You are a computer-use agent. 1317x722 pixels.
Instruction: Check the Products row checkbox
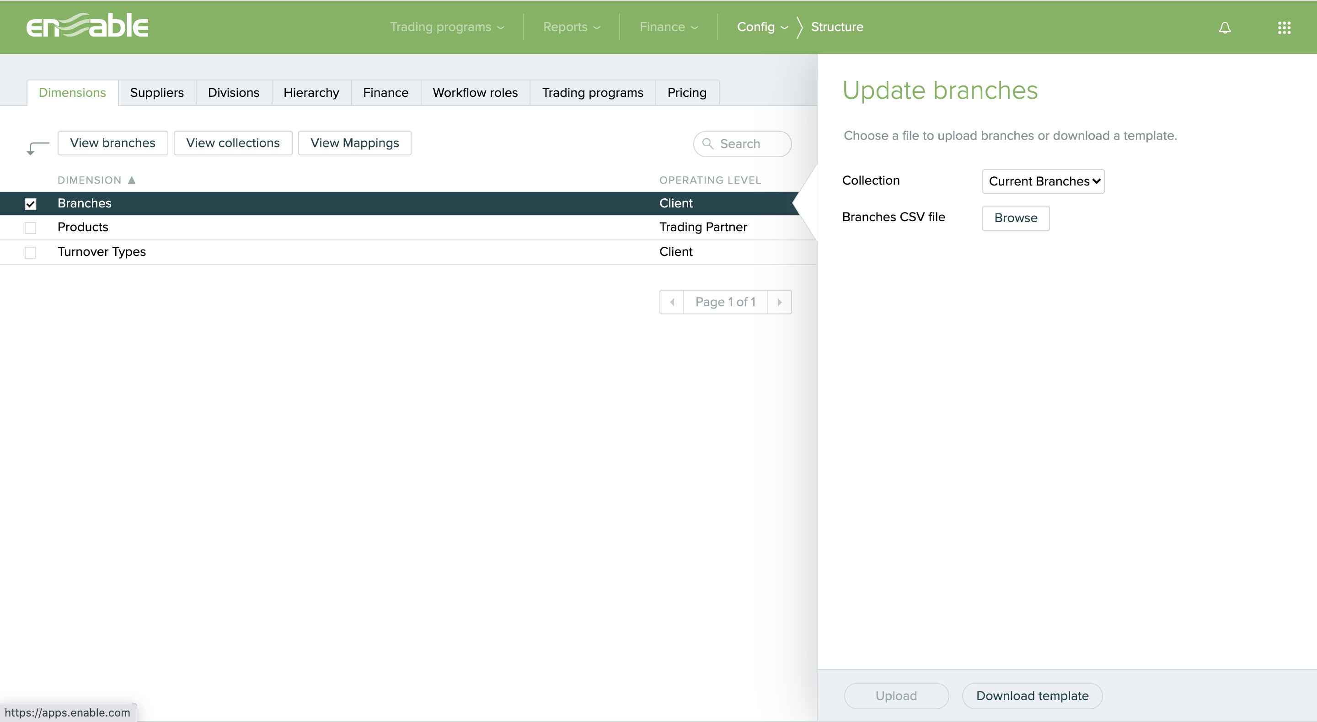(x=30, y=228)
